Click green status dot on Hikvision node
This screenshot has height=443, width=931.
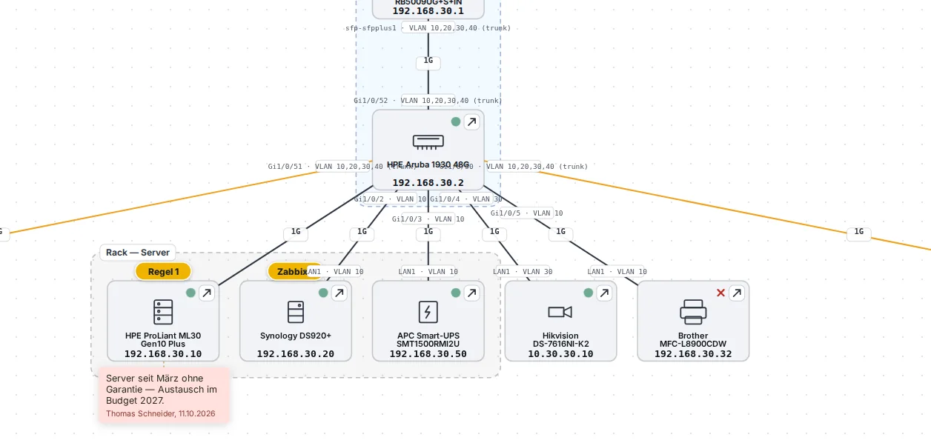[x=589, y=293]
